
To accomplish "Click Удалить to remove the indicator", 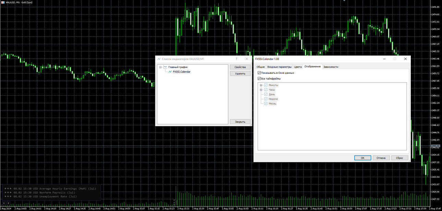I will [x=240, y=74].
